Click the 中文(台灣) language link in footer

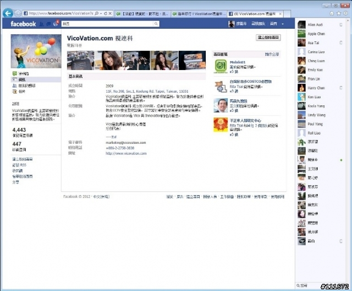tap(101, 197)
